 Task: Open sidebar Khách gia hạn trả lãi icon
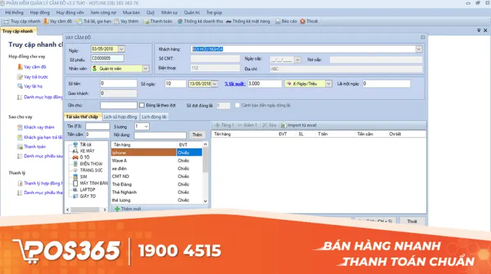pyautogui.click(x=20, y=137)
